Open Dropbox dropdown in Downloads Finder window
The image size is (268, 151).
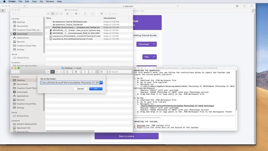coord(103,13)
